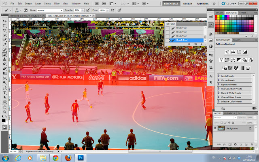Launch Mini Bridge from application bar

[x=104, y=4]
